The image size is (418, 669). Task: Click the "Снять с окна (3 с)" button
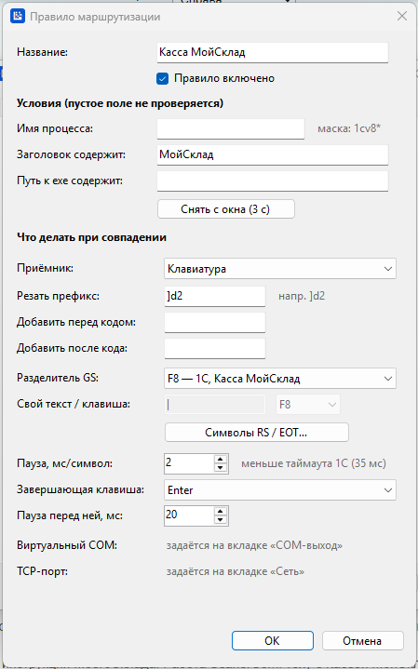pos(226,209)
